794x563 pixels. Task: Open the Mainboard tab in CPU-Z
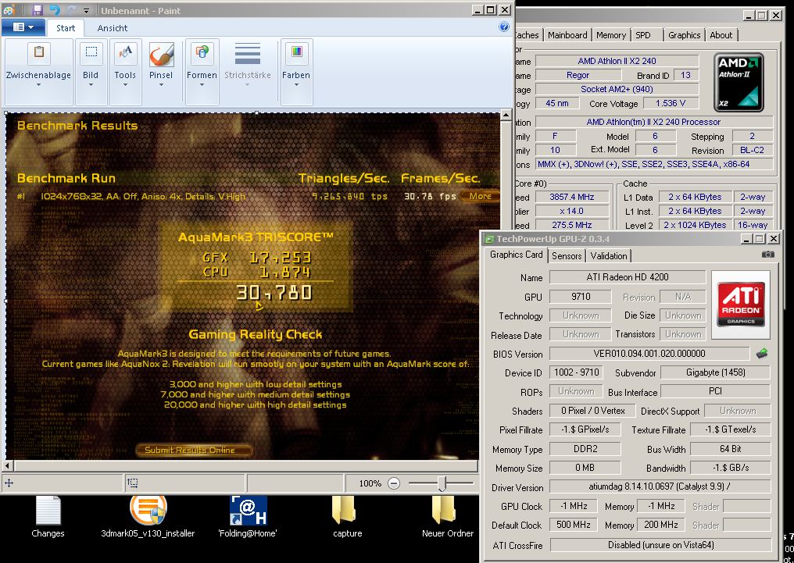click(567, 35)
